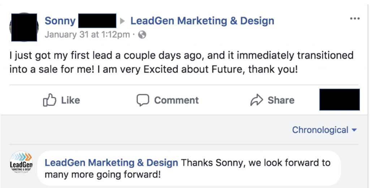Click the thumbs-up Like icon
The height and width of the screenshot is (188, 370).
[x=49, y=100]
